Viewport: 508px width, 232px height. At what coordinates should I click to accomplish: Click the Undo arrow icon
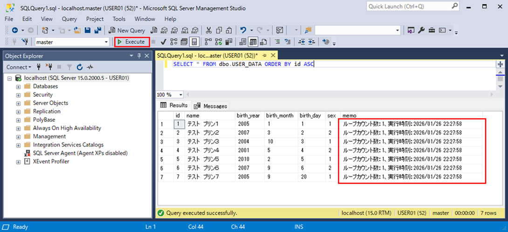(243, 30)
